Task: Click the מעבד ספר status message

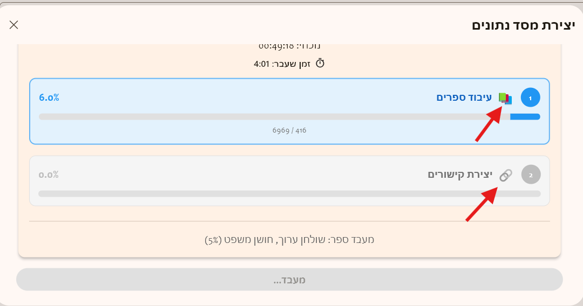Action: [x=289, y=240]
